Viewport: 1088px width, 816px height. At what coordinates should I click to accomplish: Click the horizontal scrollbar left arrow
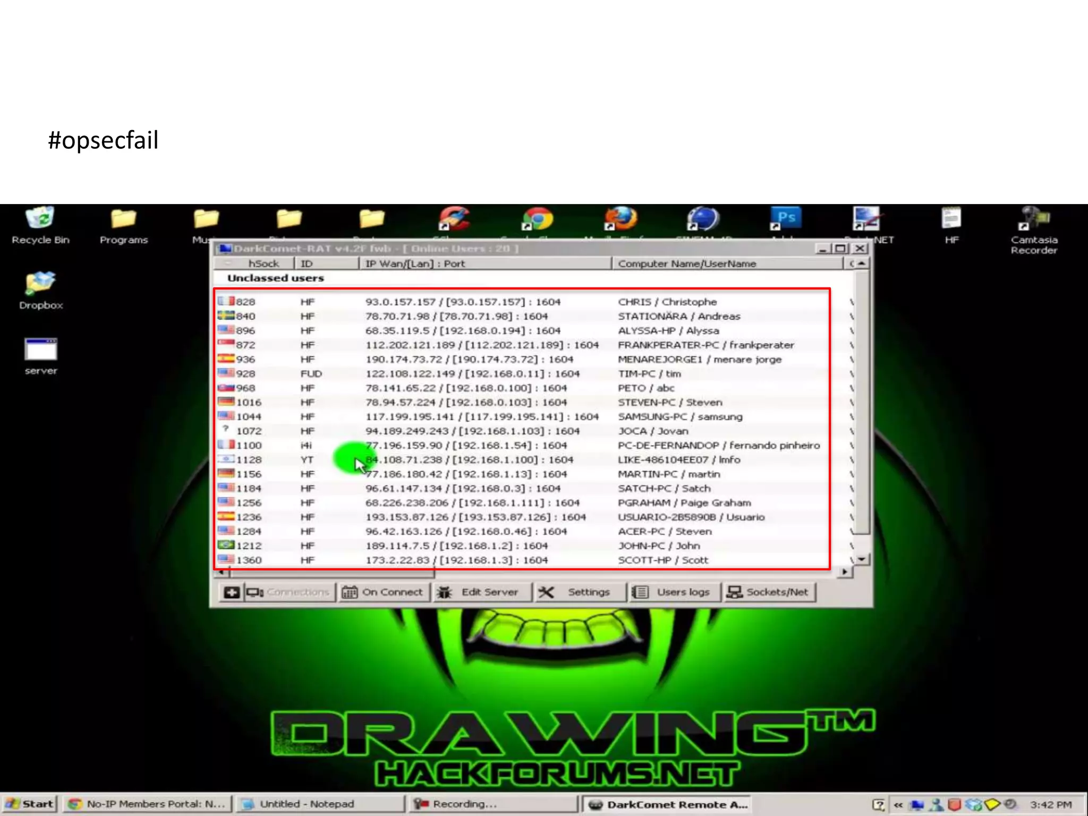click(222, 572)
